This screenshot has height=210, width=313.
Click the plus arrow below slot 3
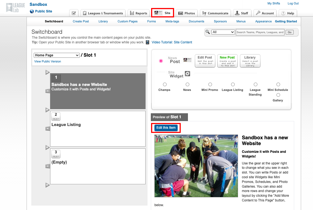tap(47, 185)
